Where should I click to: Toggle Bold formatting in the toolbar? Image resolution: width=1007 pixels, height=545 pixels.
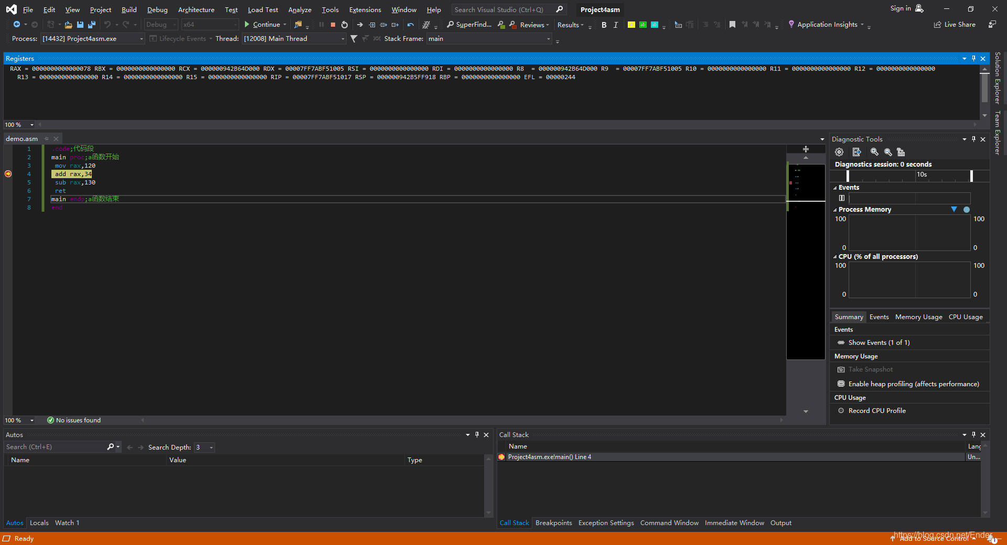coord(604,25)
